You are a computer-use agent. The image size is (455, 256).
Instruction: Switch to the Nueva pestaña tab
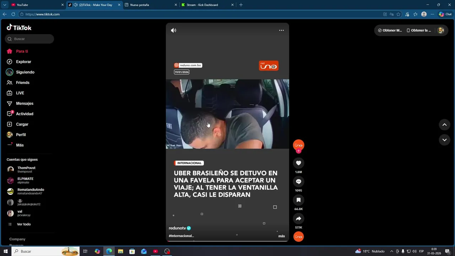[150, 5]
